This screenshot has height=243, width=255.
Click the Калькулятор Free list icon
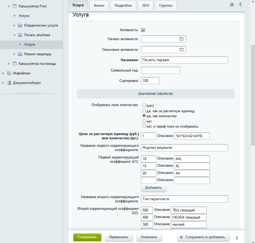point(15,6)
